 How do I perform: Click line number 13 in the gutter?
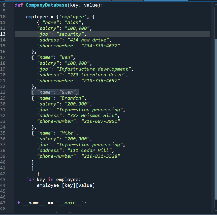tap(3, 34)
